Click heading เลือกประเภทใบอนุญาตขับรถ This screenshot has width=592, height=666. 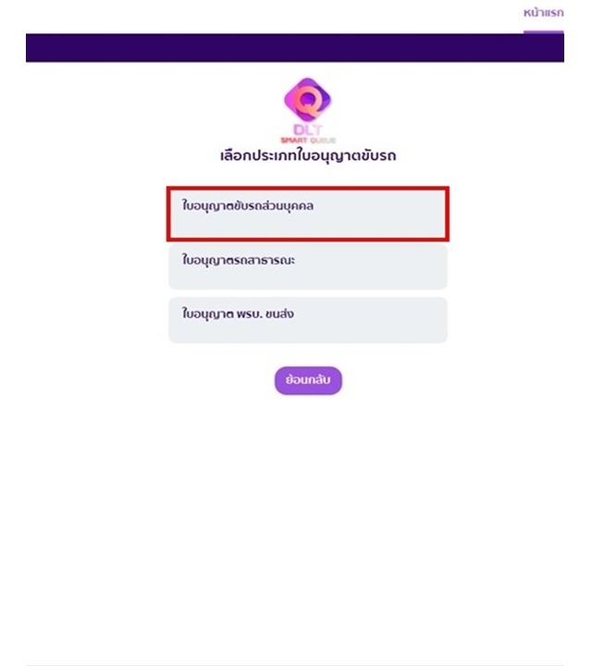(308, 155)
